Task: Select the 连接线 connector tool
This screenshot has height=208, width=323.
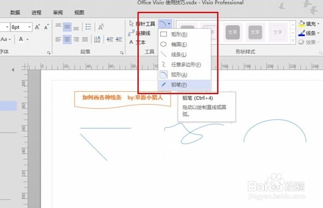Action: tap(139, 33)
